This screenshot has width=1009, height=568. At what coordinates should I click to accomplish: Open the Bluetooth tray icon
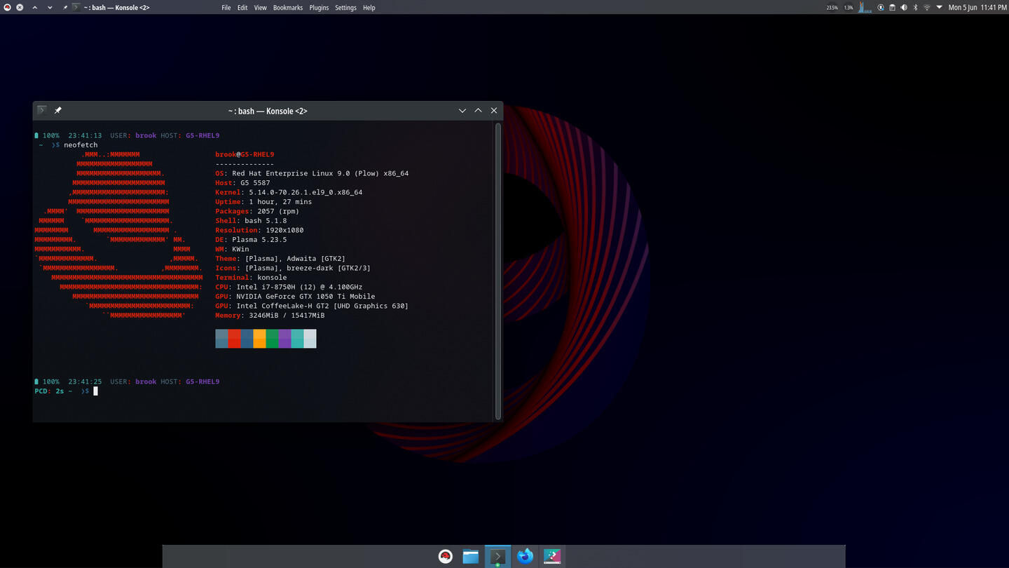[x=915, y=7]
